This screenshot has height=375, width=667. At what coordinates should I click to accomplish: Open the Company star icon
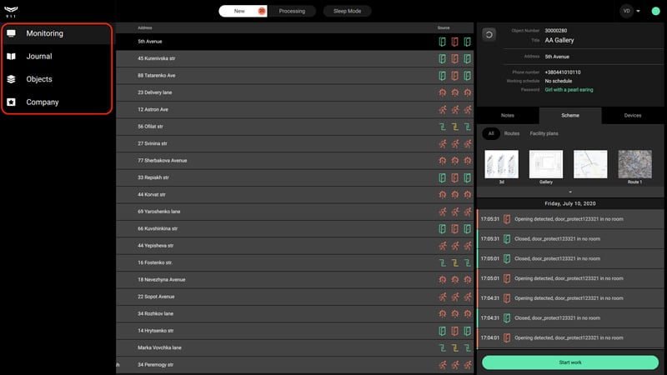(x=12, y=102)
